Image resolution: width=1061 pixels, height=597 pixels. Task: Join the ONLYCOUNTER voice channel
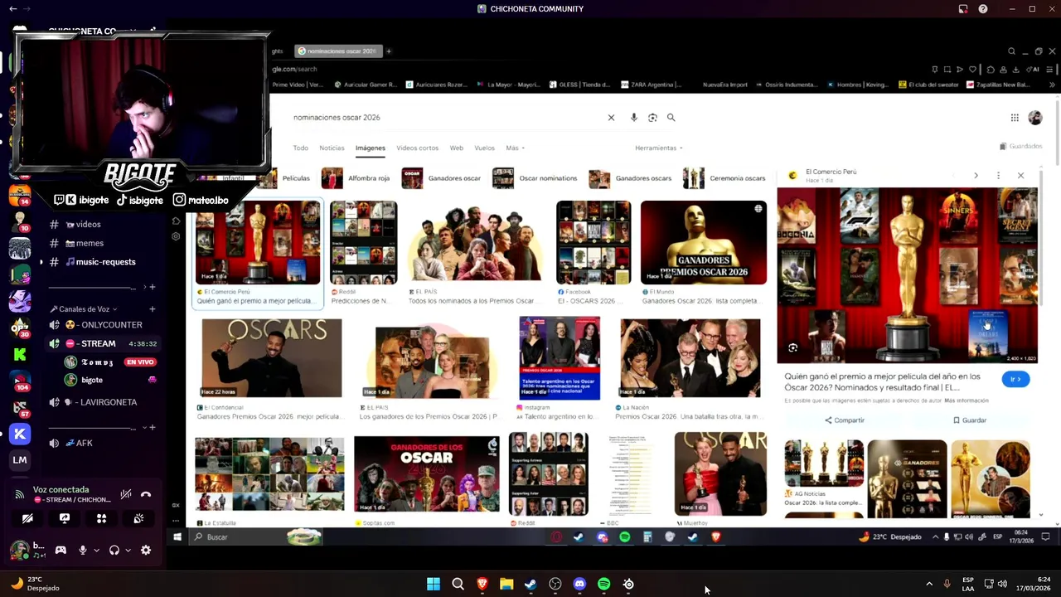pyautogui.click(x=102, y=325)
